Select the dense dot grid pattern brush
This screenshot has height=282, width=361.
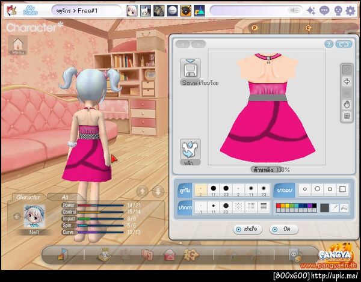(x=251, y=207)
